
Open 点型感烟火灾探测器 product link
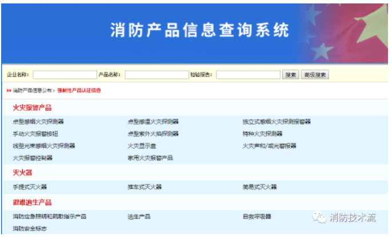38,121
